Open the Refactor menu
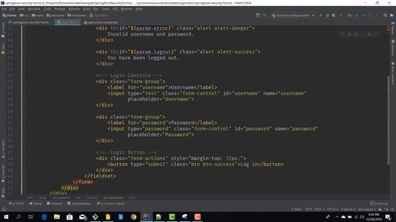Screen dimensions: 396x222 click(x=74, y=9)
